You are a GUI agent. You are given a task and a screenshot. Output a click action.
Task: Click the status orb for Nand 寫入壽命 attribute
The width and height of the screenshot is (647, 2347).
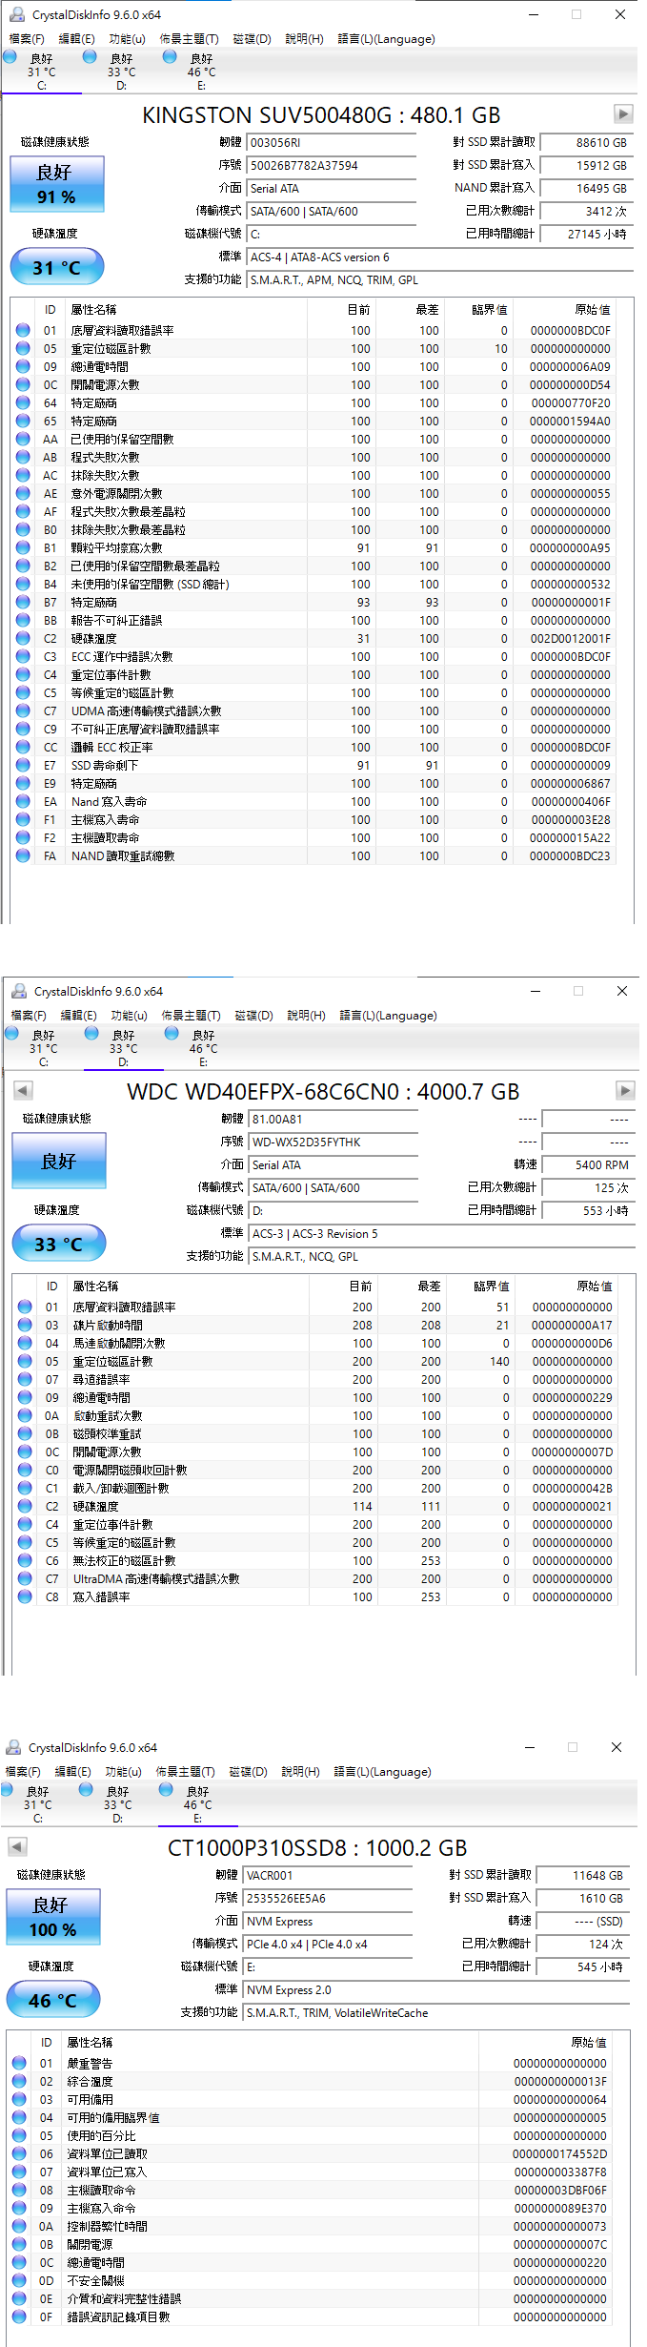click(23, 801)
